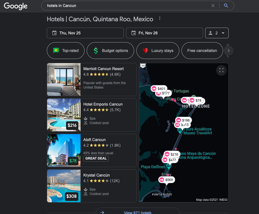Click Aloft Cancun's 4.2 star rating (1.8K)

102,145
